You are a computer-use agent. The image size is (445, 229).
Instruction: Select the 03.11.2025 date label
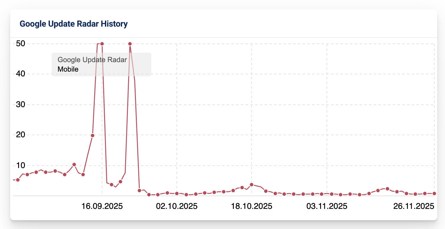point(327,206)
